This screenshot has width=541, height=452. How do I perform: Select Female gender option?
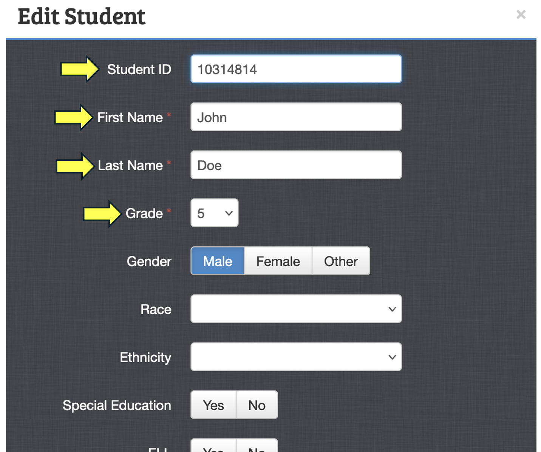[278, 261]
